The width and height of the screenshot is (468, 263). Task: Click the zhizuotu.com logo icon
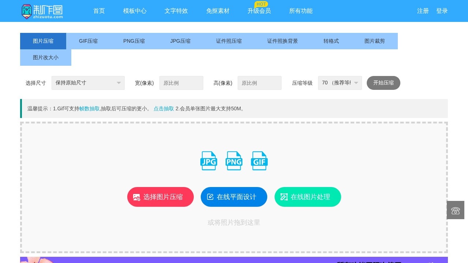27,11
